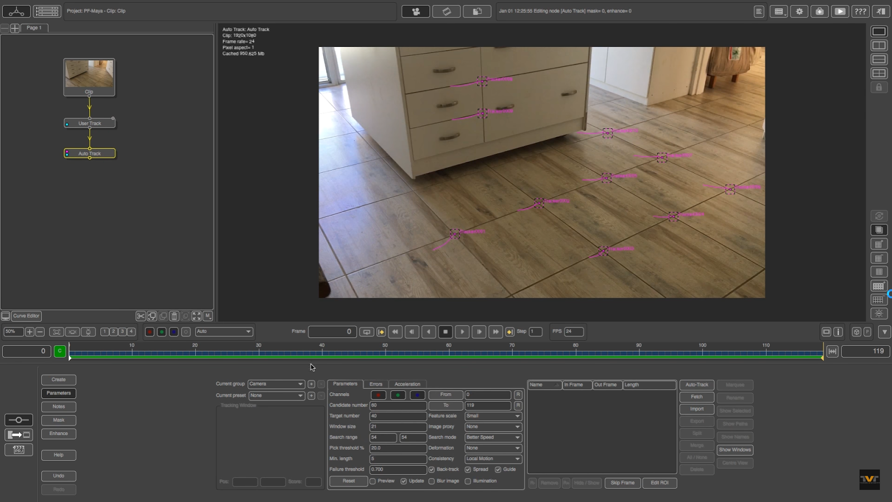Click the loop playback icon
Image resolution: width=892 pixels, height=502 pixels.
pos(366,332)
